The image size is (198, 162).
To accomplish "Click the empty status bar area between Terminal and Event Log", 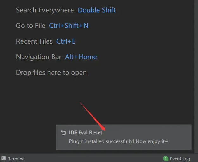I will point(94,158).
